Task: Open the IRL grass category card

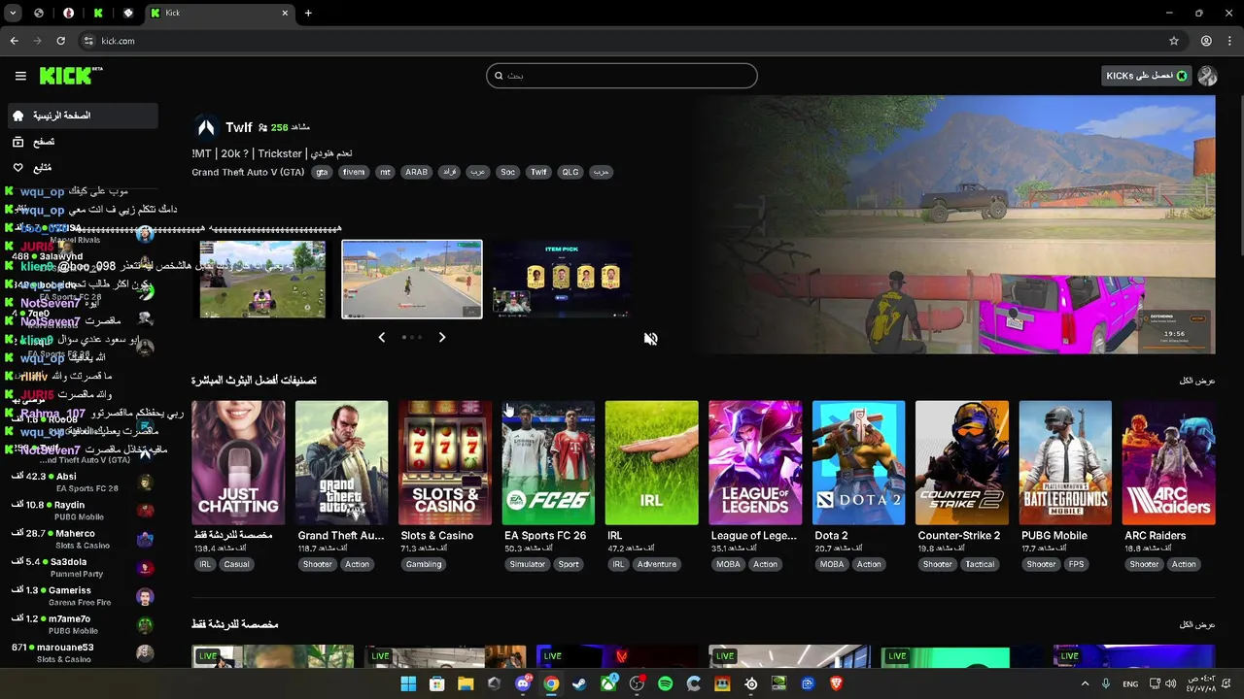Action: coord(651,463)
